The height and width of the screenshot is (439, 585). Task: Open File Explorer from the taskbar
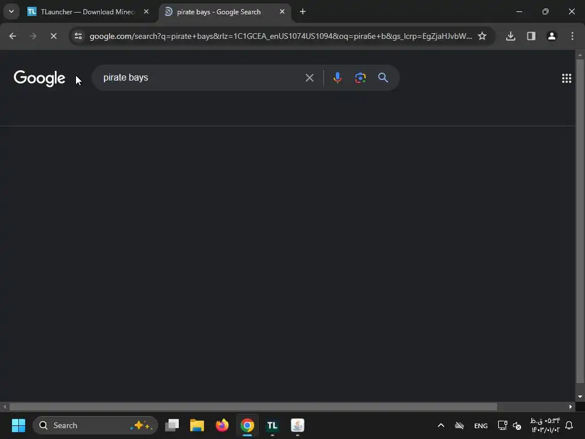(x=197, y=425)
